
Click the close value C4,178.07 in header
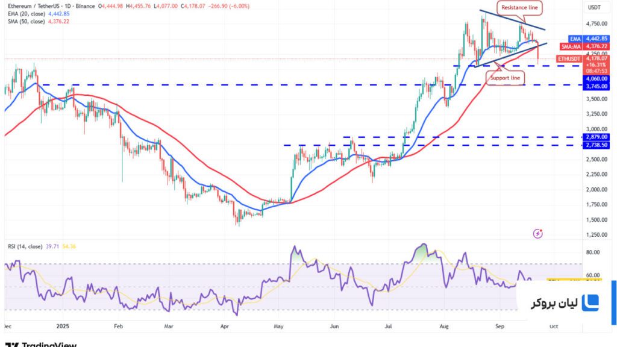click(193, 6)
